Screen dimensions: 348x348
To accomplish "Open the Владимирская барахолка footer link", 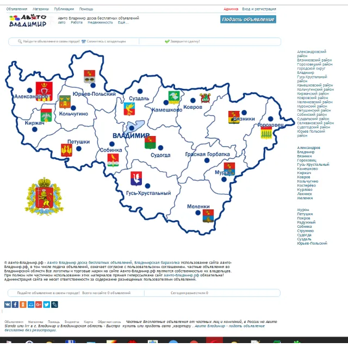I will (x=157, y=262).
